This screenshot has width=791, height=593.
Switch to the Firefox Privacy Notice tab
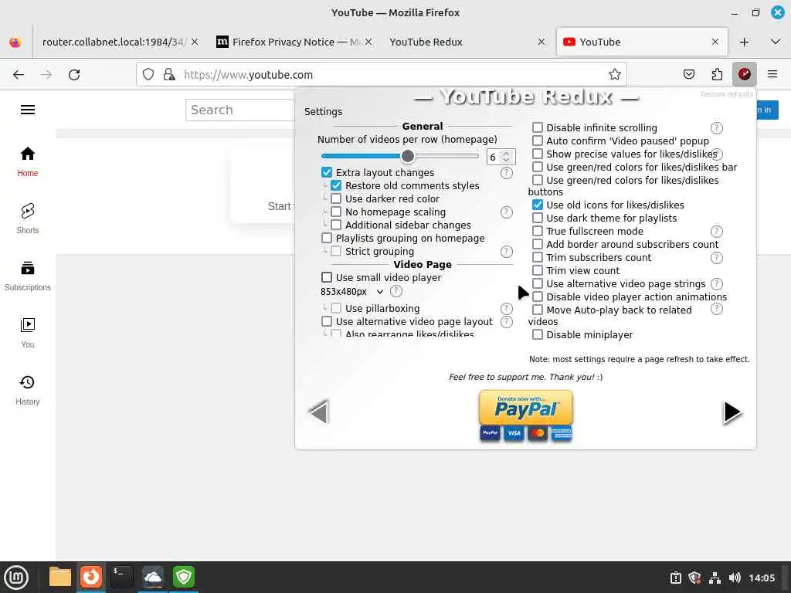click(294, 42)
